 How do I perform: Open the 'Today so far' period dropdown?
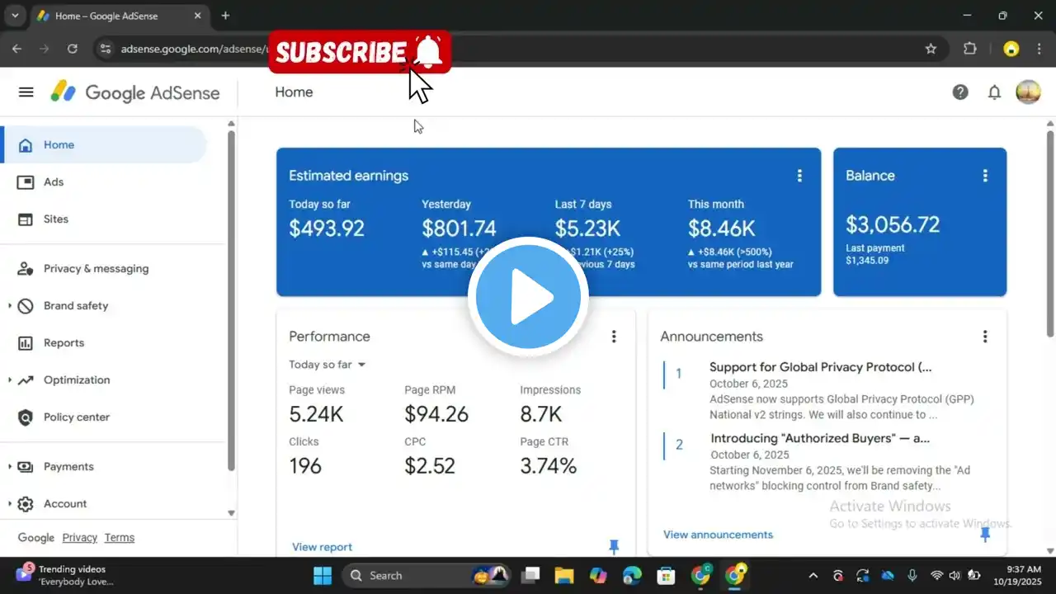(328, 365)
